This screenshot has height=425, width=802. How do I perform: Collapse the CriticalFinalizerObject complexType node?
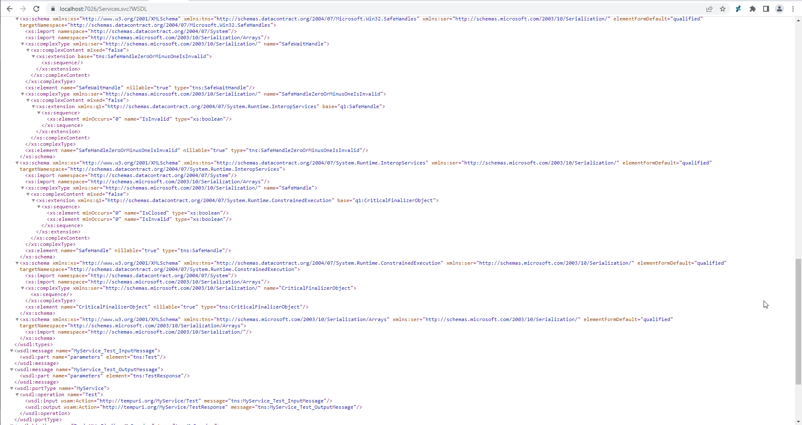(x=23, y=288)
